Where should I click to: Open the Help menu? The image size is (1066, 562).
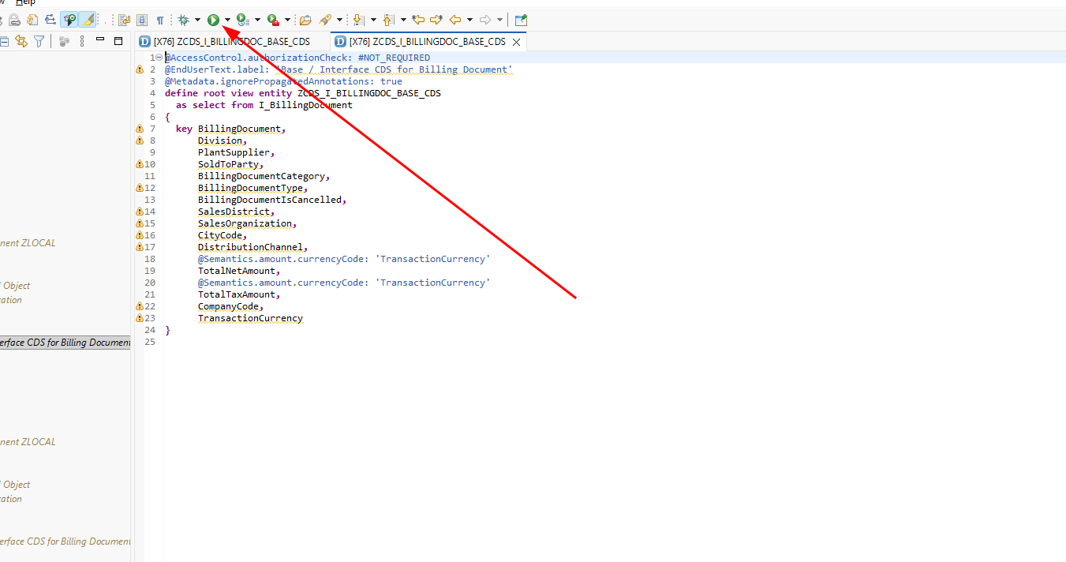pyautogui.click(x=25, y=2)
